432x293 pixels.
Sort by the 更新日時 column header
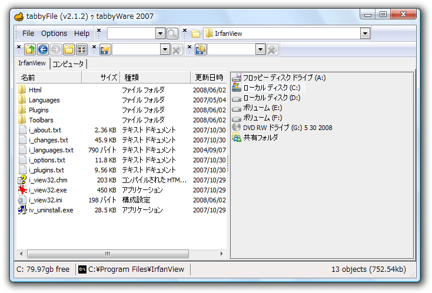208,78
